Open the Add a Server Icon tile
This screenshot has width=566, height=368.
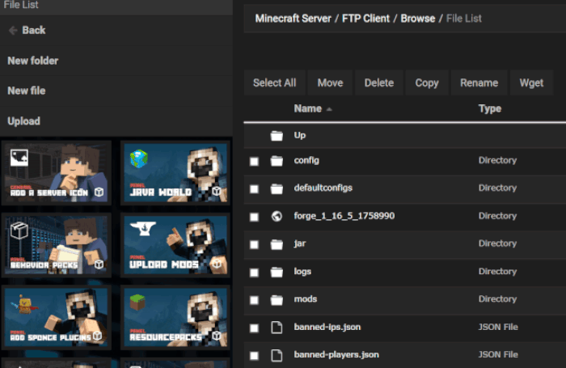56,172
